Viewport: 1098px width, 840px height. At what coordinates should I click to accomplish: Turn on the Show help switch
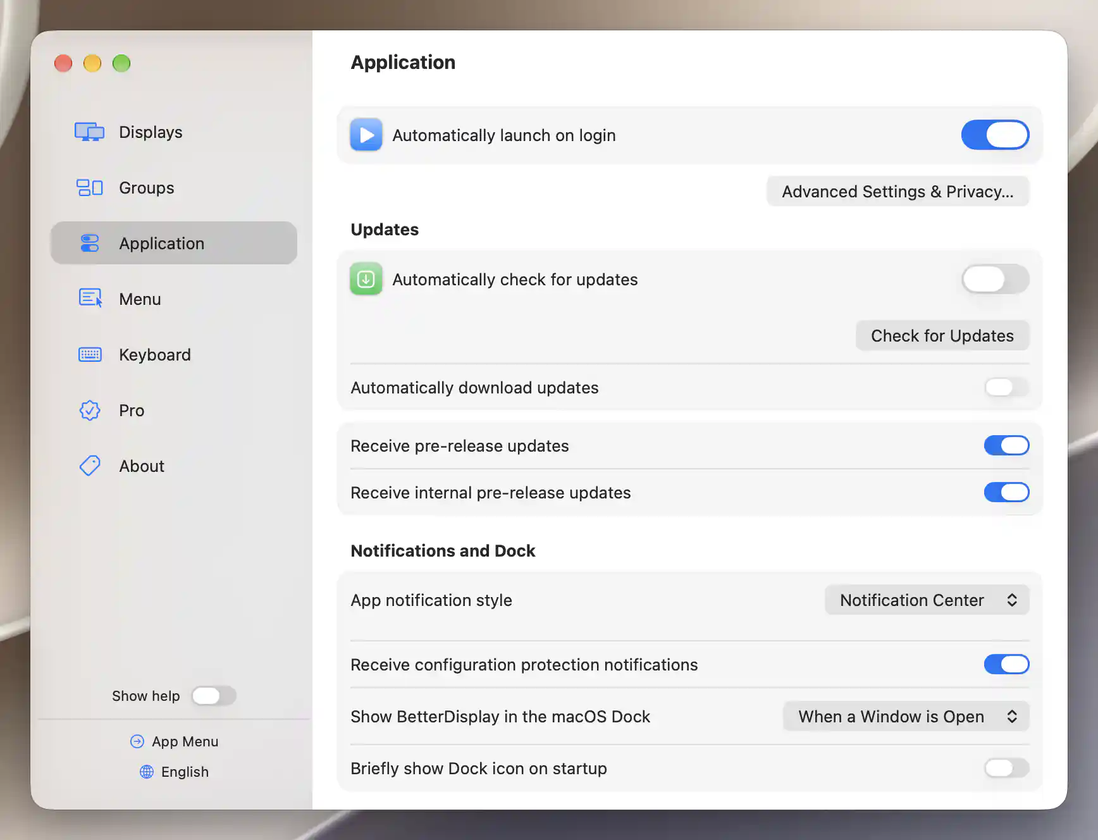tap(214, 696)
